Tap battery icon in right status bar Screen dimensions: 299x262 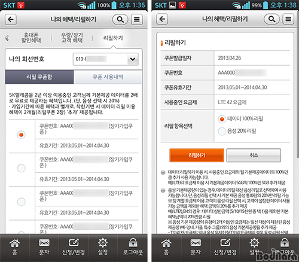coord(266,5)
